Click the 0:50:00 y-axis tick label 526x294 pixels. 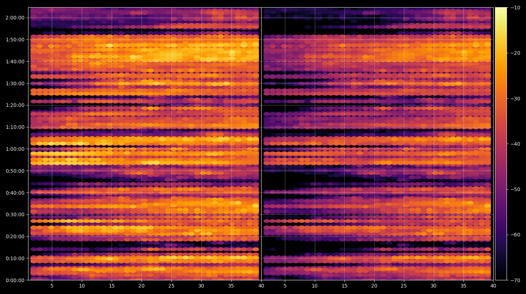click(15, 171)
